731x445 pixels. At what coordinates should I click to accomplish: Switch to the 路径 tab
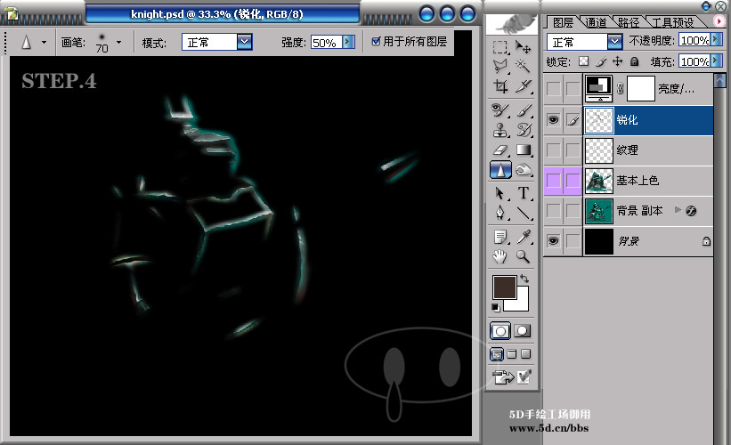pyautogui.click(x=629, y=22)
